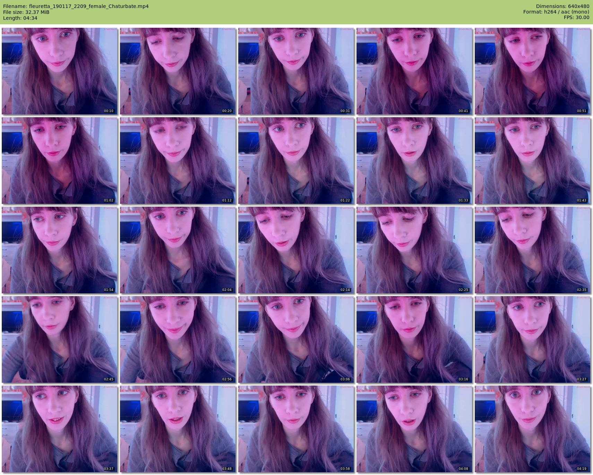Open the 03:58 thumbnail
593x475 pixels.
pyautogui.click(x=296, y=429)
